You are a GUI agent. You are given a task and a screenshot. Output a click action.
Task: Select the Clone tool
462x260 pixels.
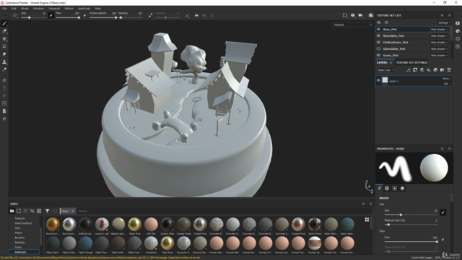point(4,62)
